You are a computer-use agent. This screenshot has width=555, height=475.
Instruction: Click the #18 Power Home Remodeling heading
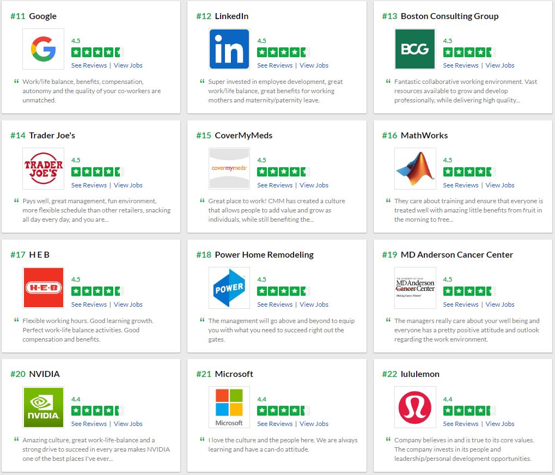coord(255,254)
